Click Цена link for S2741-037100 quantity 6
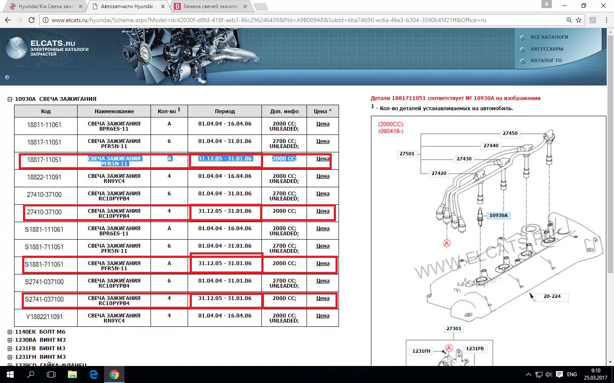Screen dimensions: 614x383 tap(323, 281)
